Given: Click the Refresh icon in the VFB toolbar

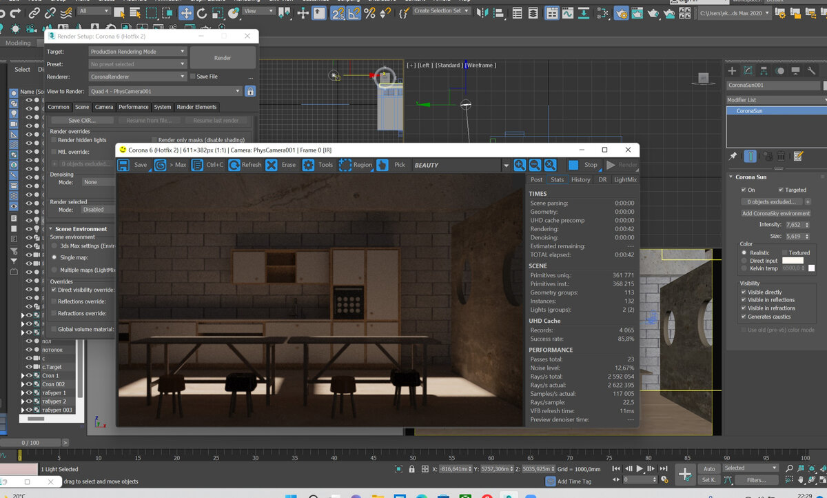Looking at the screenshot, I should coord(234,166).
